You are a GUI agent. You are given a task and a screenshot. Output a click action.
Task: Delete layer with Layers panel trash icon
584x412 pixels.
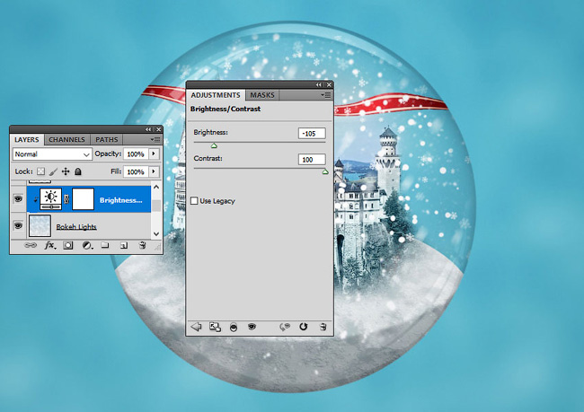click(142, 245)
